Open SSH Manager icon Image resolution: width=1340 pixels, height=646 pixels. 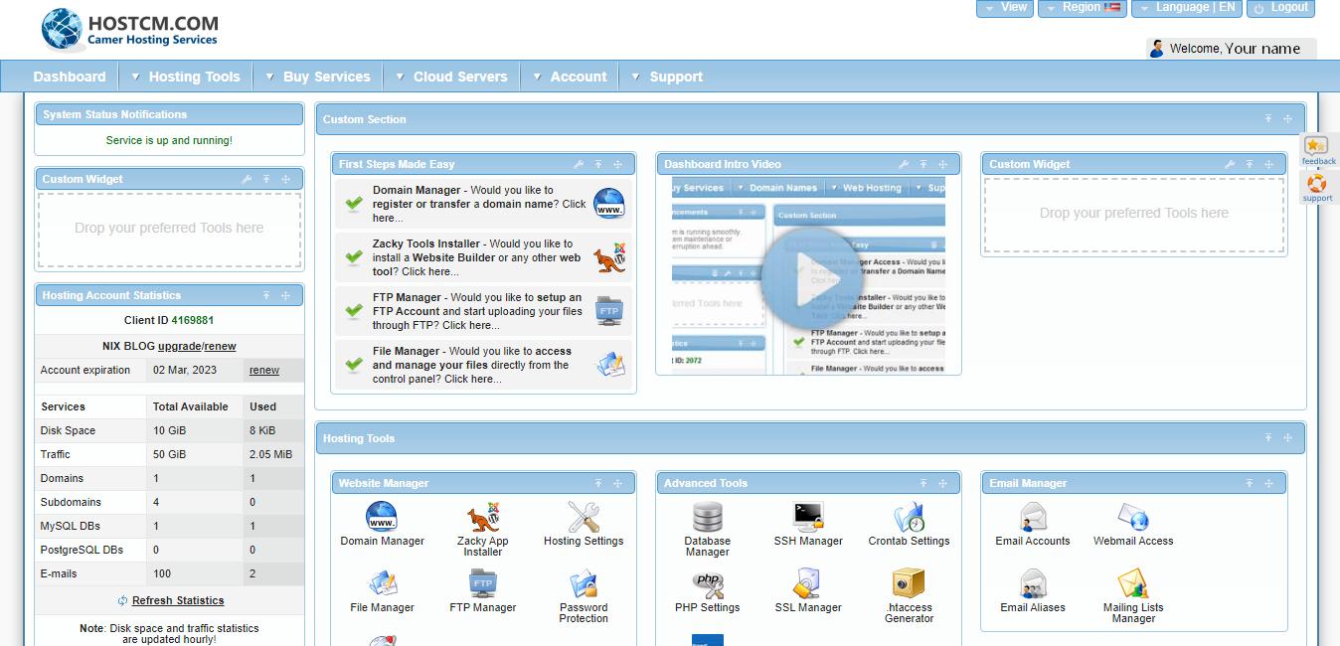point(808,517)
